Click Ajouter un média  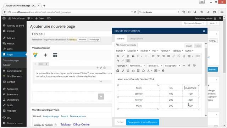pos(126,45)
